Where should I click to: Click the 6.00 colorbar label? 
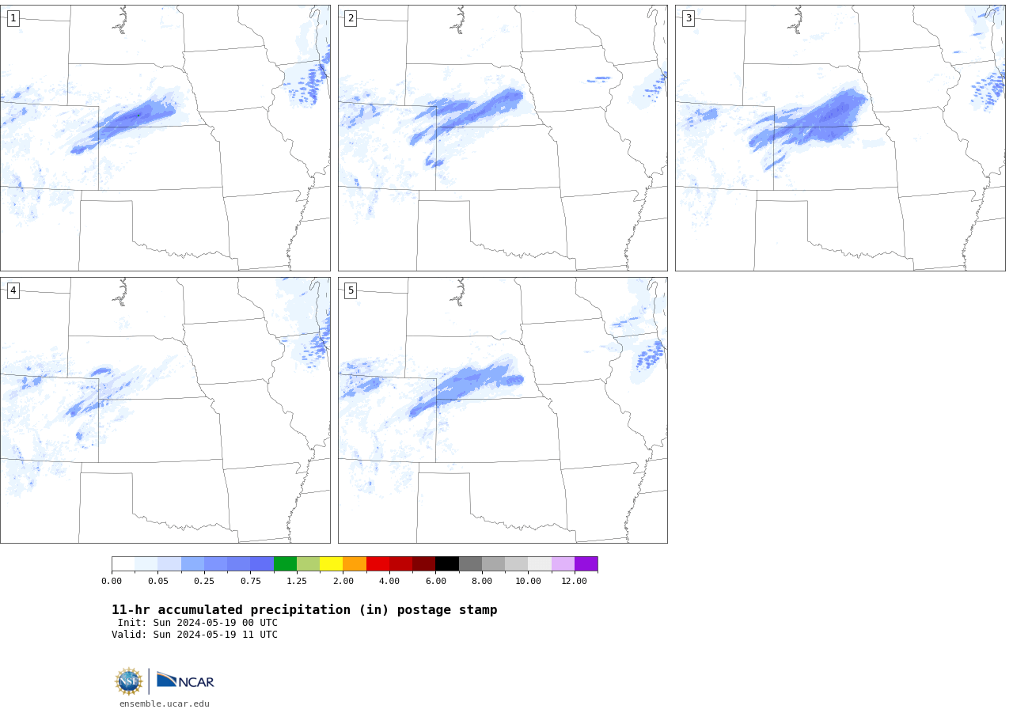pos(435,581)
